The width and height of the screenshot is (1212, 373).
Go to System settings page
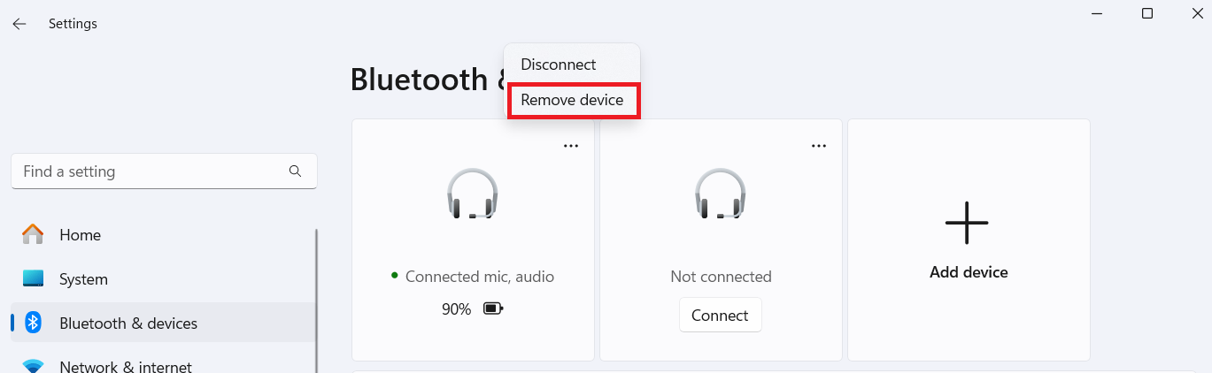click(x=83, y=279)
